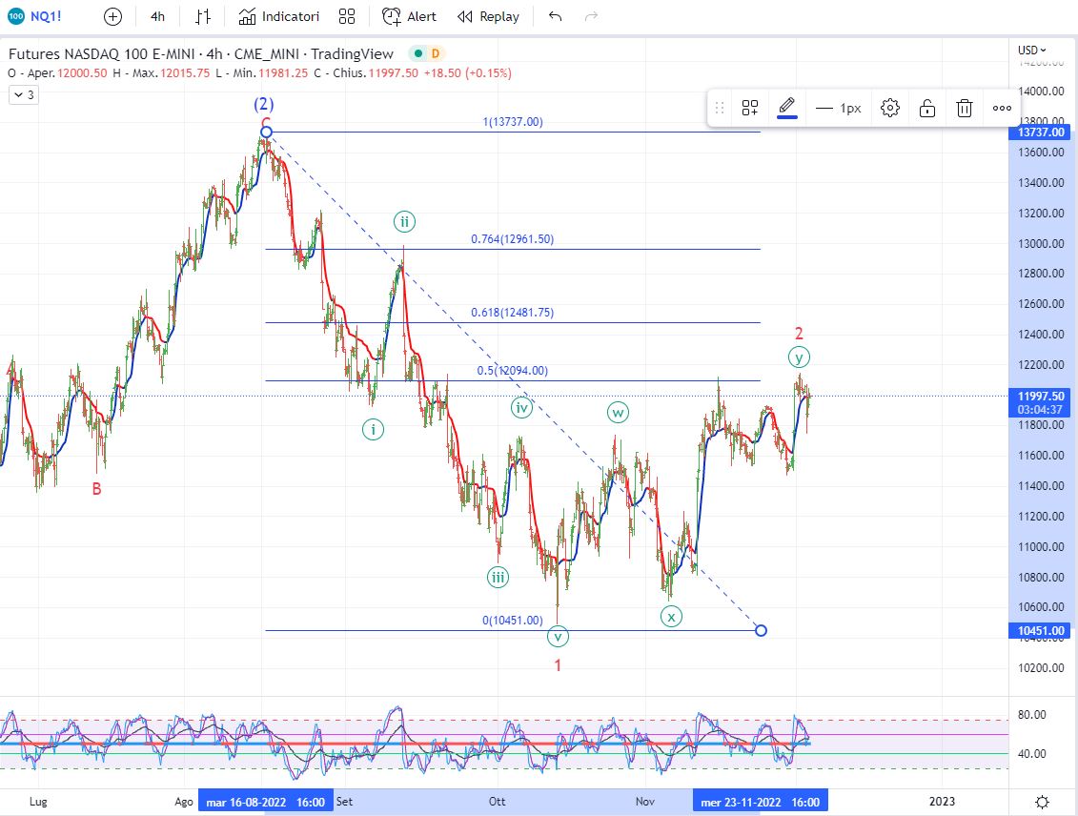The image size is (1078, 816).
Task: Select the Fibonacci bottom anchor point
Action: [761, 630]
